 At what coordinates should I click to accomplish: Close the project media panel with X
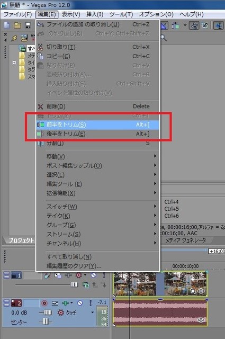5,34
